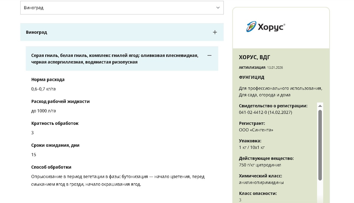
Task: Click ООО «Сингента» registrant name
Action: tap(256, 130)
